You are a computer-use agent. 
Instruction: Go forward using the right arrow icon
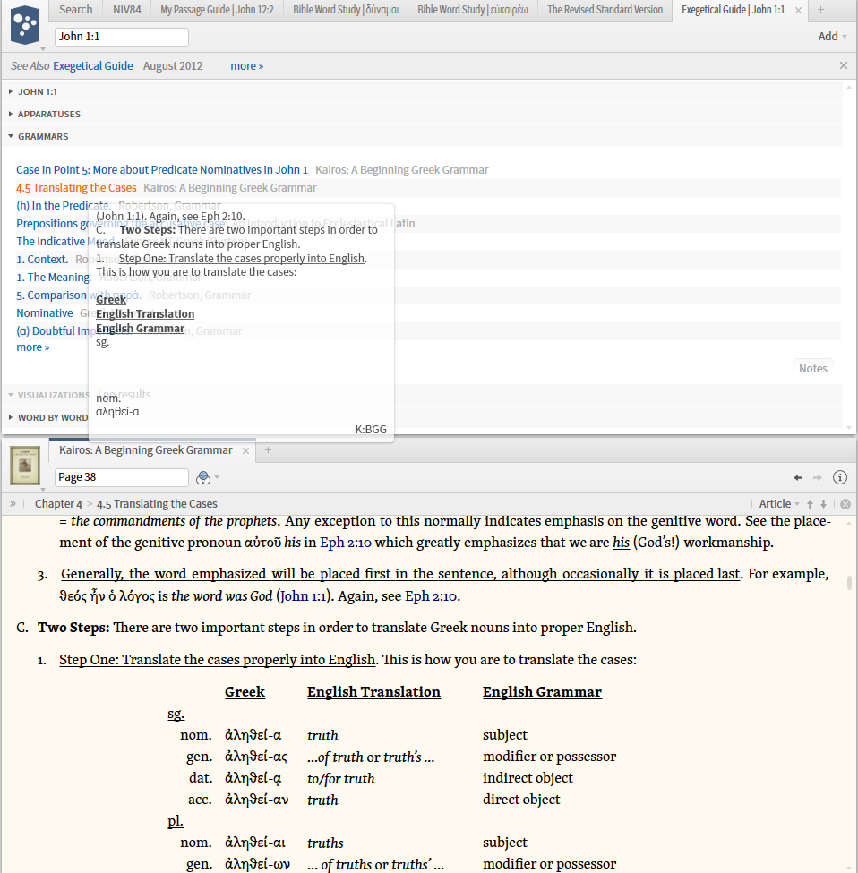[x=818, y=478]
